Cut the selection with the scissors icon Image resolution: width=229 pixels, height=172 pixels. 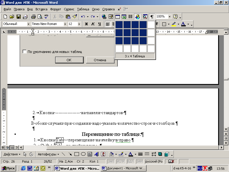coord(55,17)
